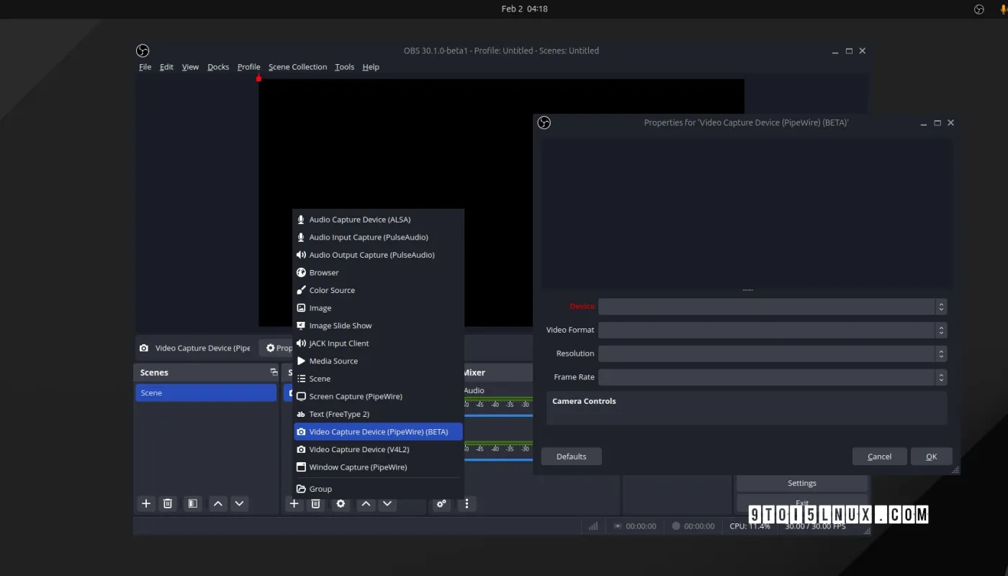Screen dimensions: 1008x576
Task: Open advanced audio properties gear in Mixer
Action: coord(441,504)
